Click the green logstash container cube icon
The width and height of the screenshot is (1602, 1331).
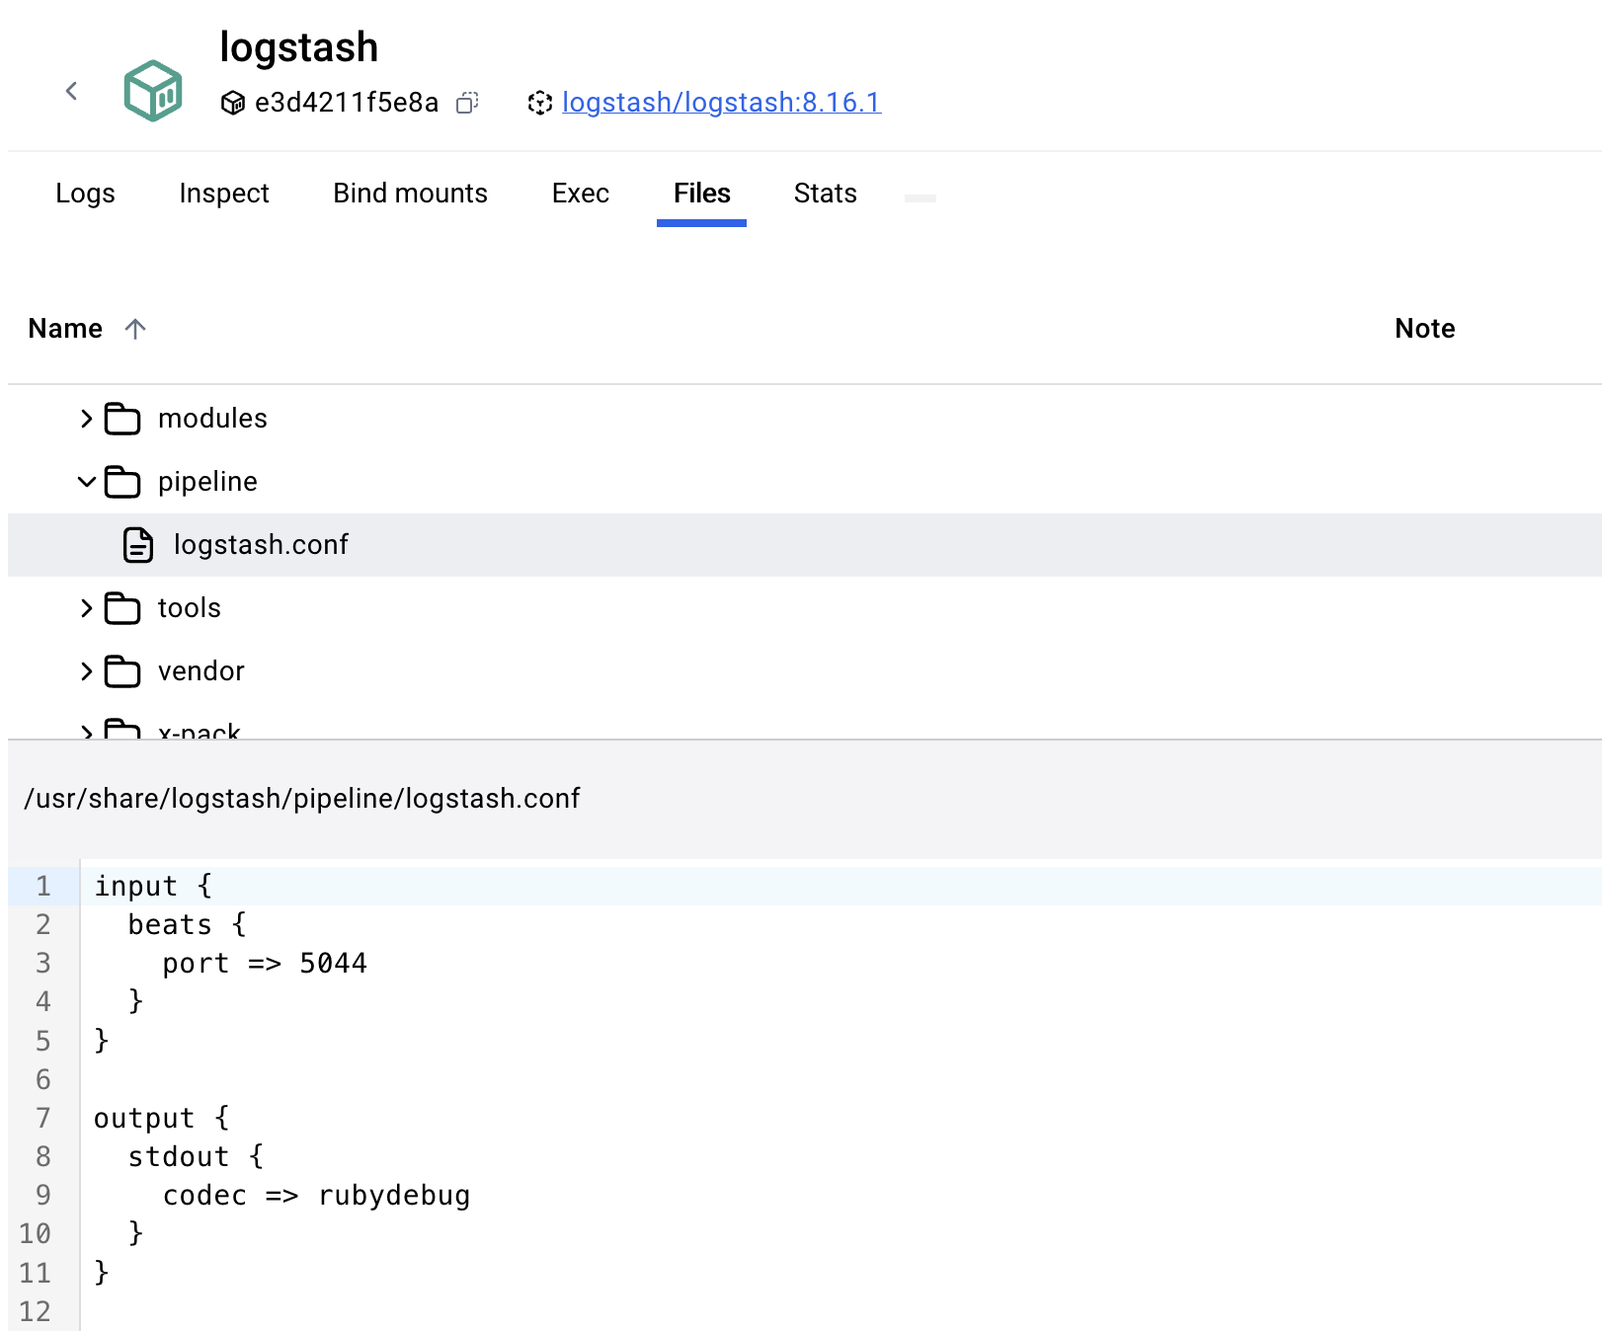[153, 91]
